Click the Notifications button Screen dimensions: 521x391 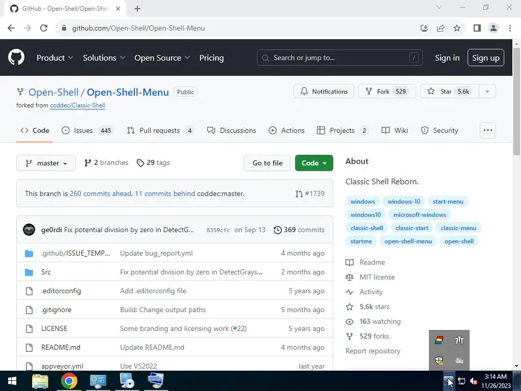pyautogui.click(x=324, y=91)
